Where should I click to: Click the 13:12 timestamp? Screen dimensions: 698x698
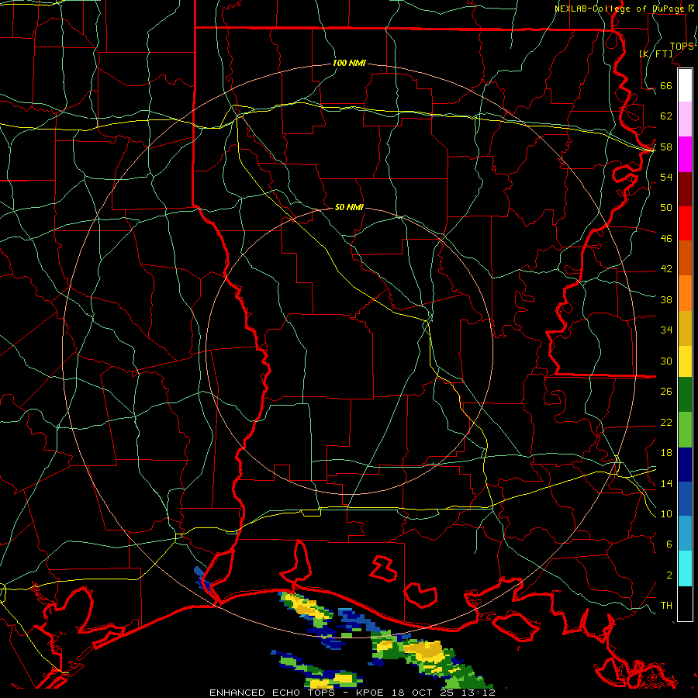[x=478, y=693]
